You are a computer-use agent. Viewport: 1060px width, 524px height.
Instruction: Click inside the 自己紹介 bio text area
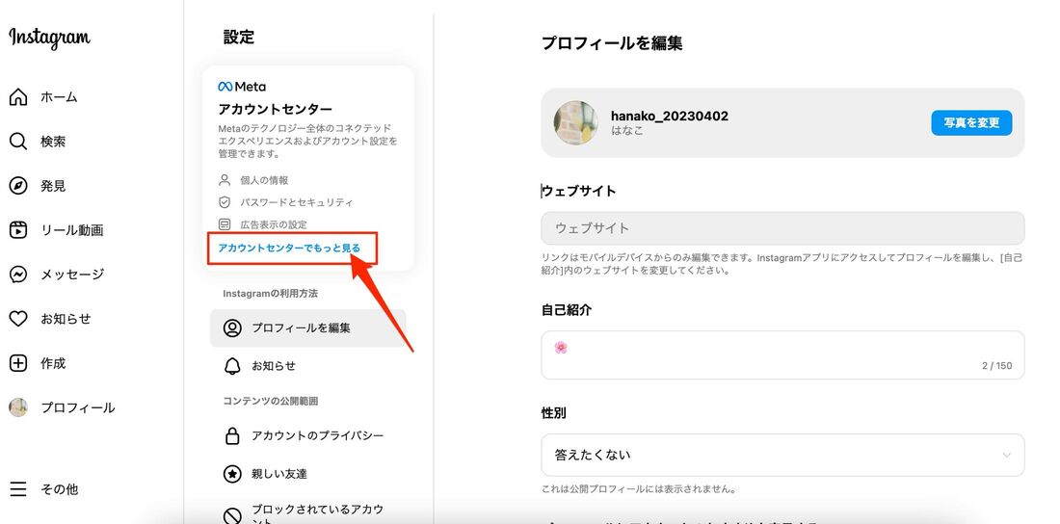pos(782,355)
